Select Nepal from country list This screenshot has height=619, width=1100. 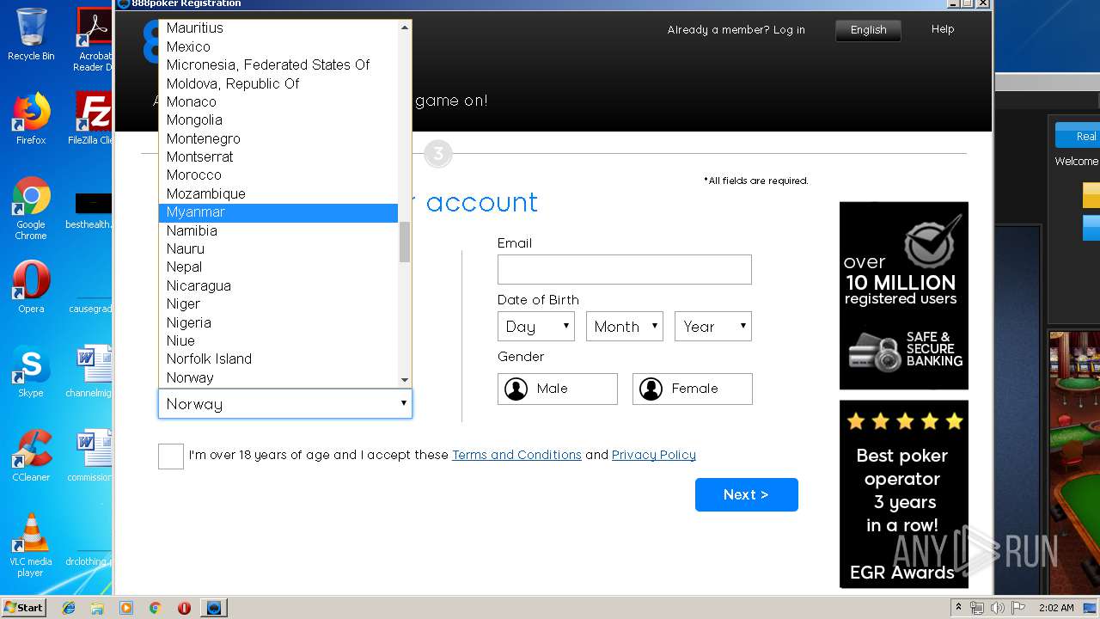click(278, 267)
